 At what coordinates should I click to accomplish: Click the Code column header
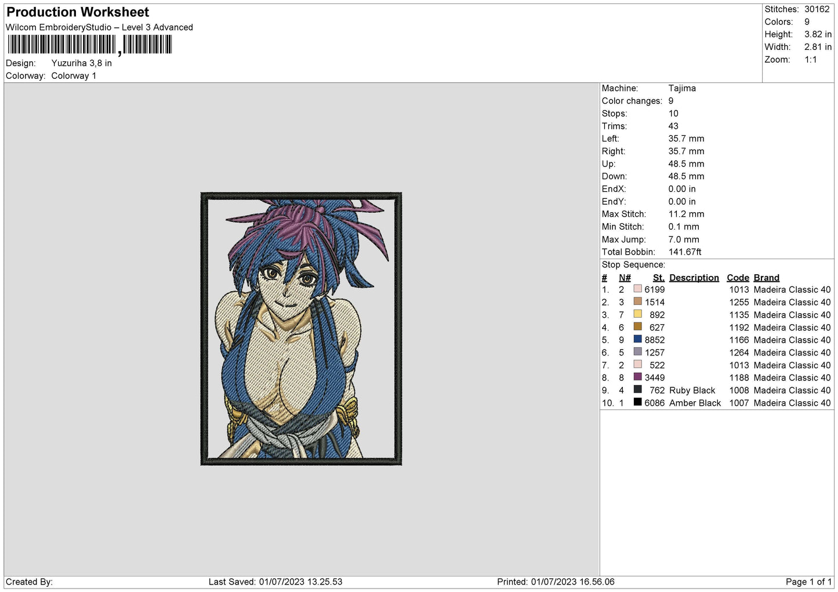[738, 278]
